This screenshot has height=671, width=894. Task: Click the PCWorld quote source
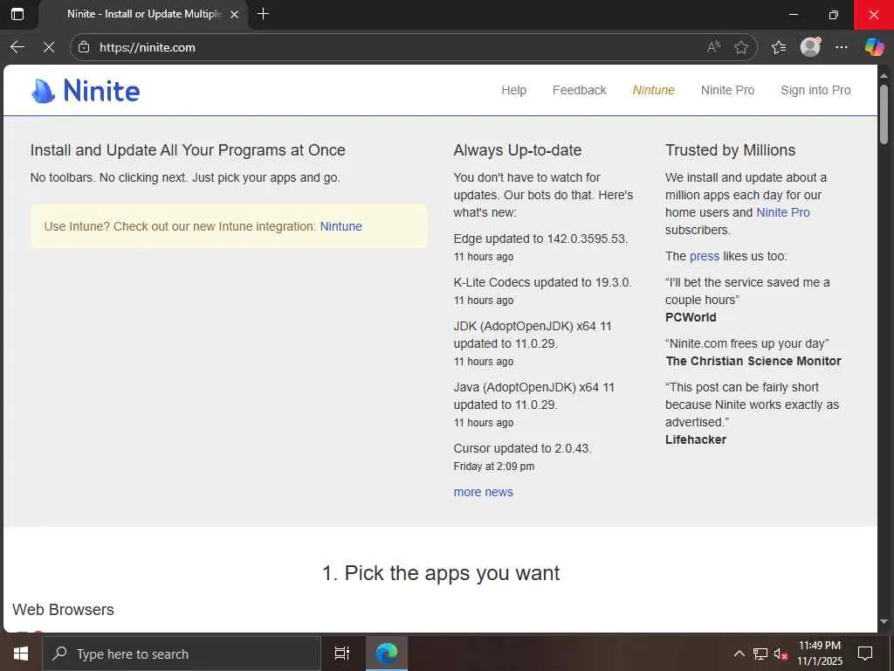pos(691,317)
